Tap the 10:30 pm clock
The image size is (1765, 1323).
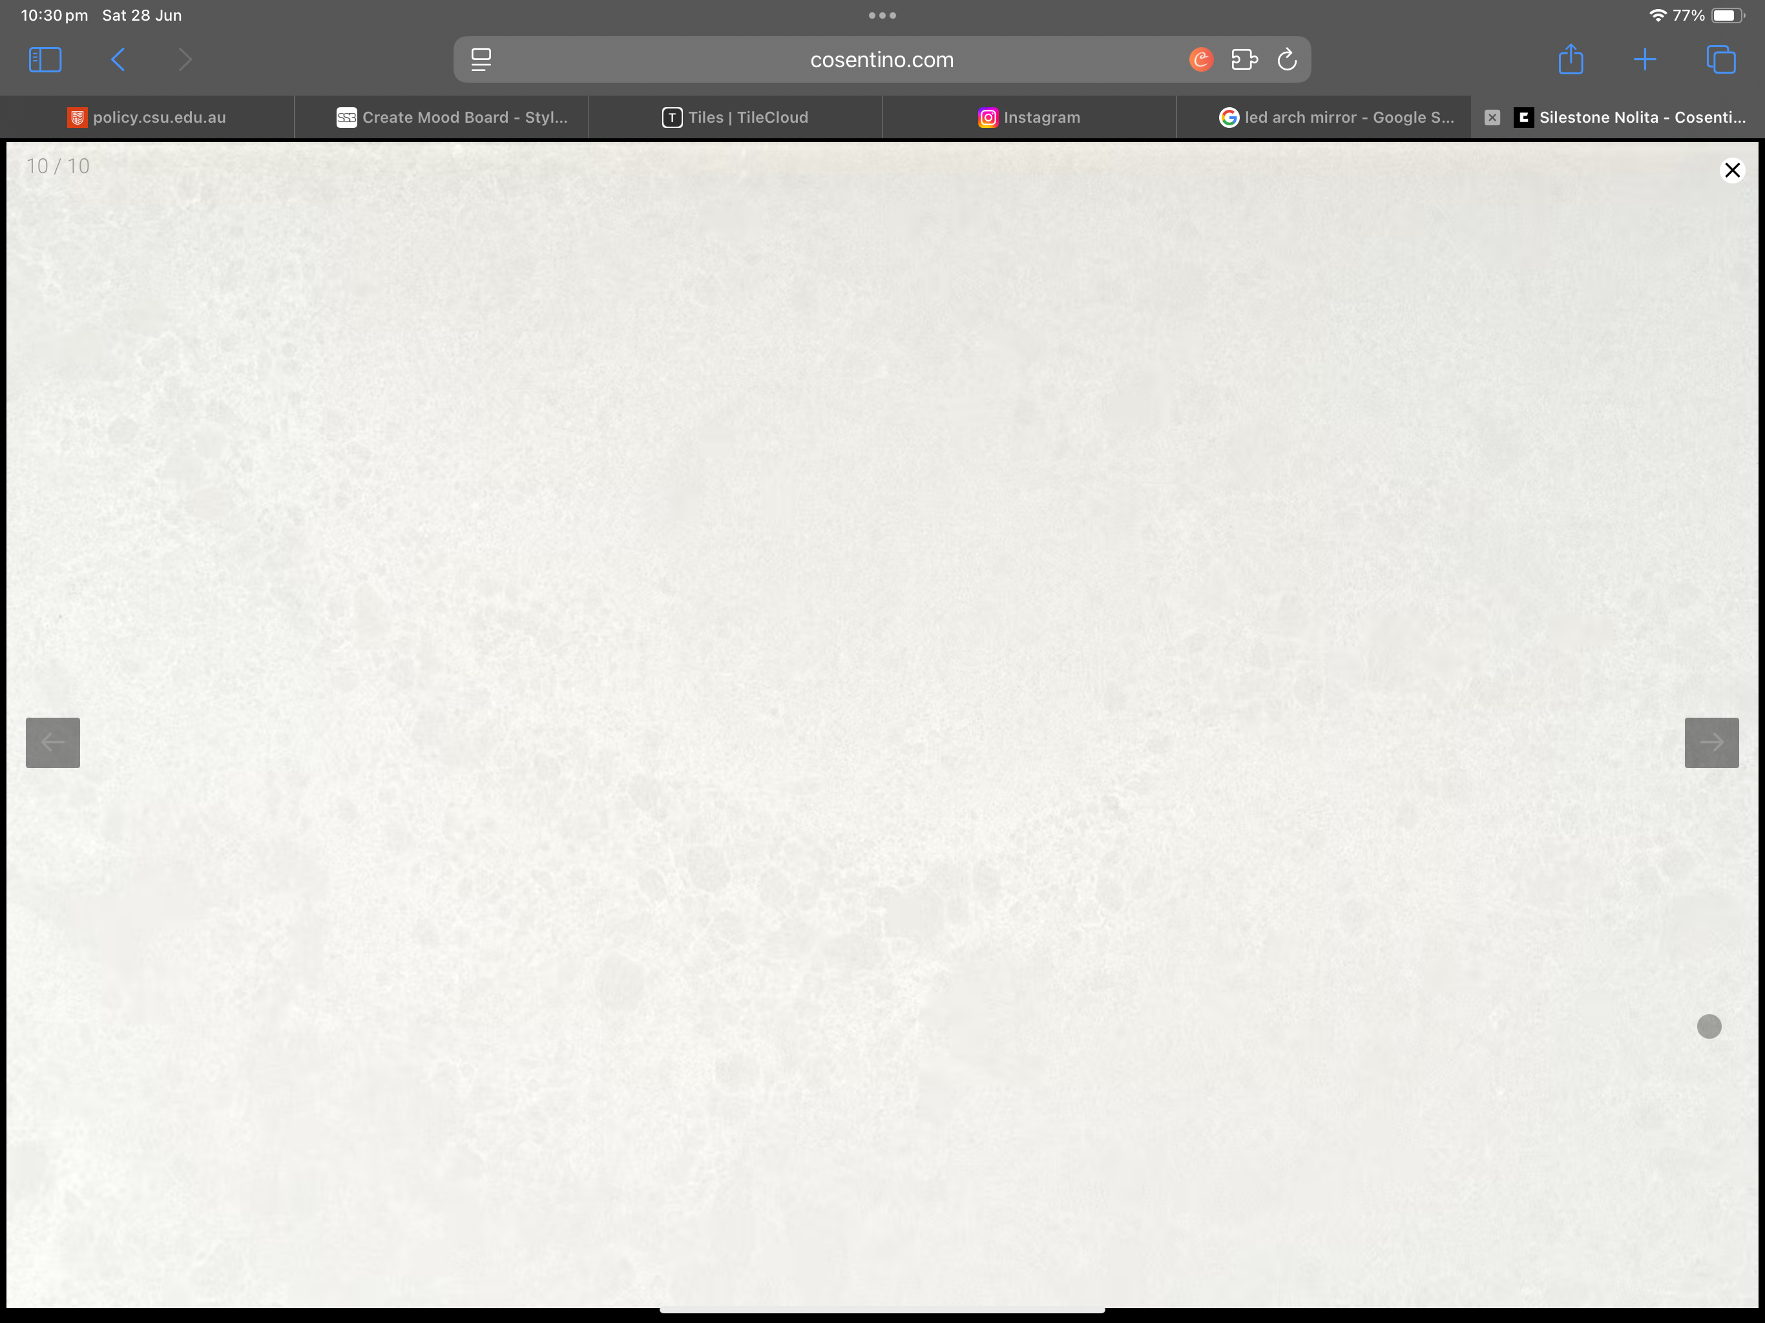pyautogui.click(x=54, y=15)
